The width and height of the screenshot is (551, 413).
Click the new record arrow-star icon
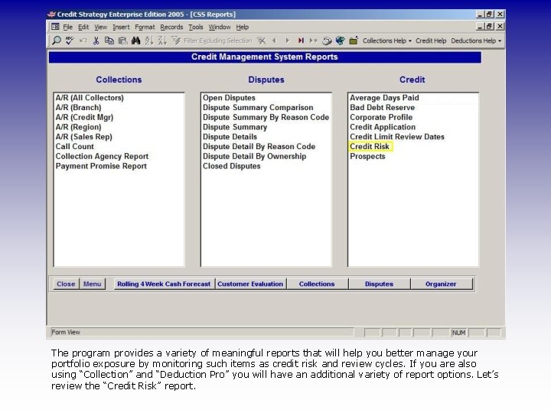click(314, 41)
